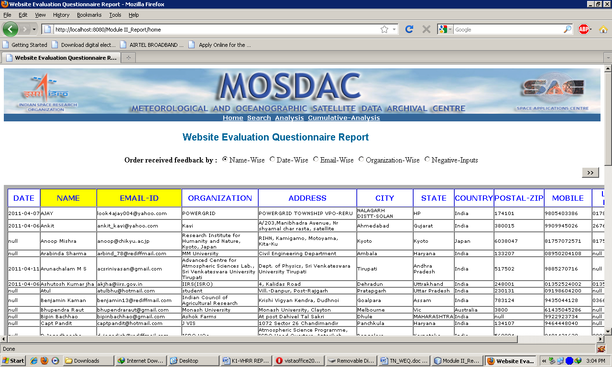This screenshot has width=612, height=367.
Task: Open the address bar URL dropdown arrow
Action: pos(394,29)
